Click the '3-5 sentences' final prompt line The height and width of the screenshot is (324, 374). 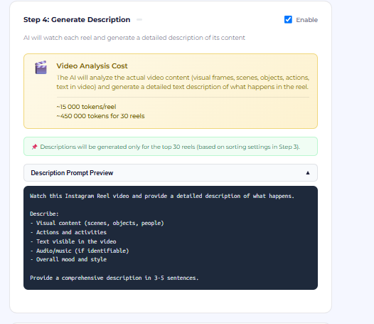tap(114, 278)
